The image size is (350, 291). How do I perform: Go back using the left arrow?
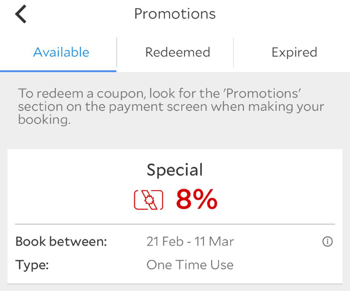click(21, 14)
